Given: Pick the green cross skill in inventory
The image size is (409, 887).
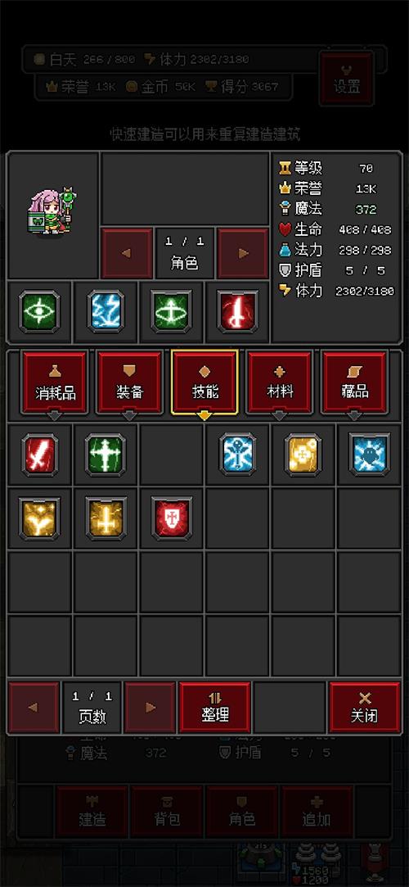Looking at the screenshot, I should (x=106, y=455).
